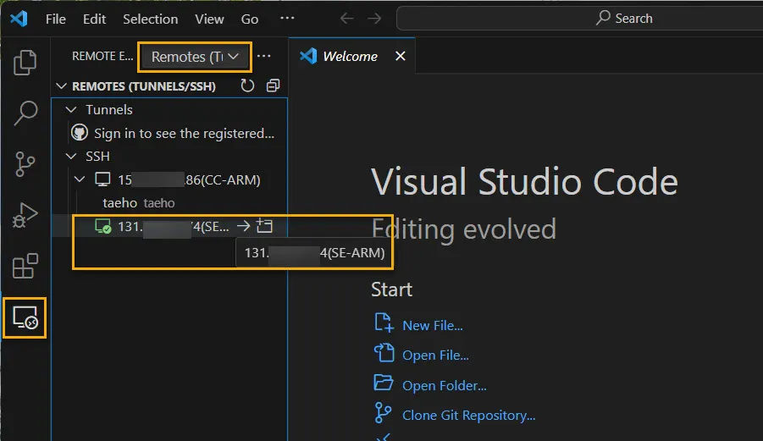763x441 pixels.
Task: Select the CC-ARM SSH host entry
Action: (169, 180)
